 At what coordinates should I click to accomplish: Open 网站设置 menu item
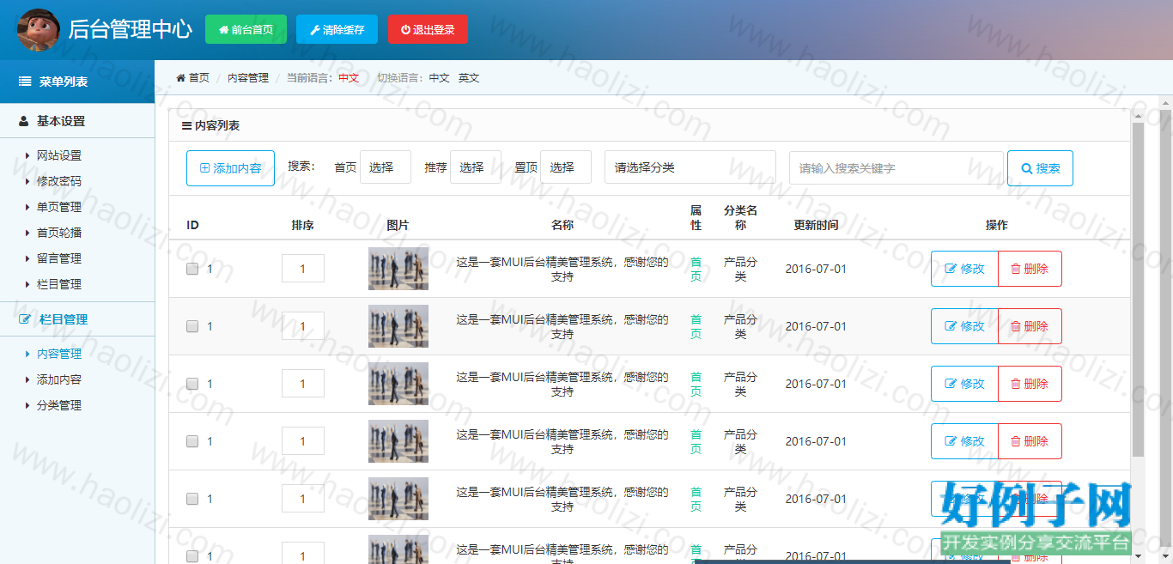59,155
